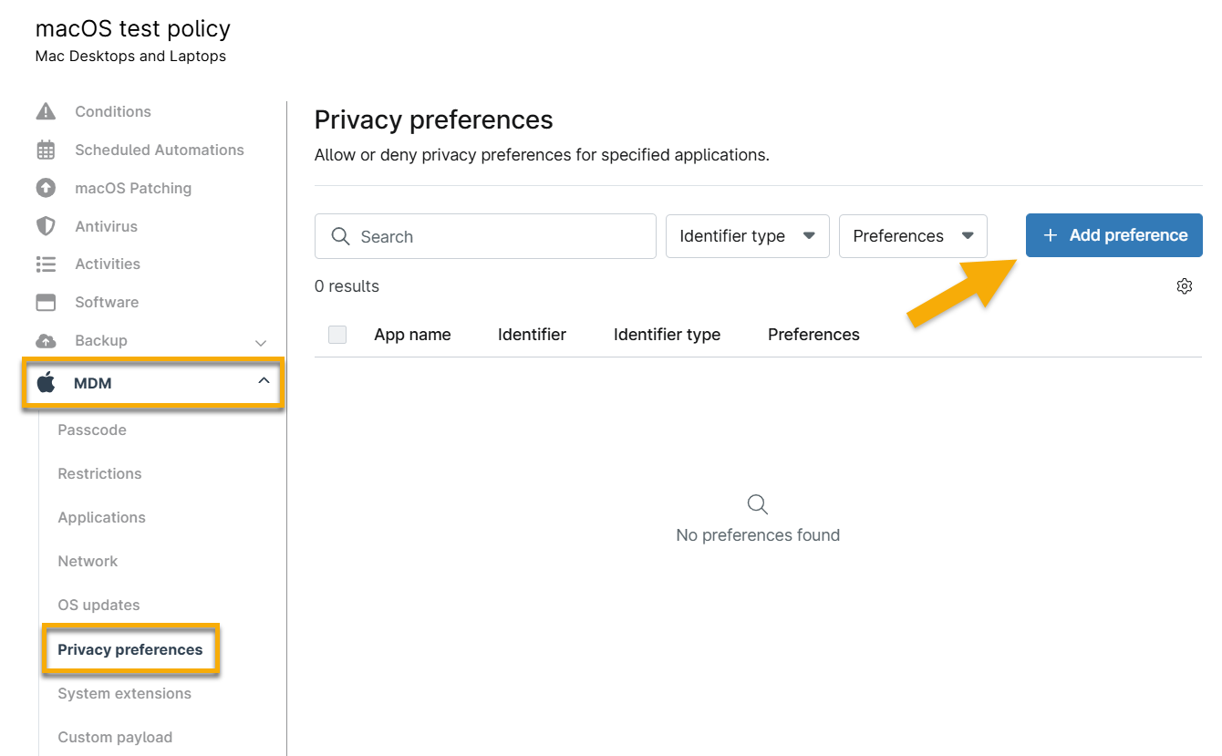Click the Activities list icon
1222x756 pixels.
tap(46, 264)
